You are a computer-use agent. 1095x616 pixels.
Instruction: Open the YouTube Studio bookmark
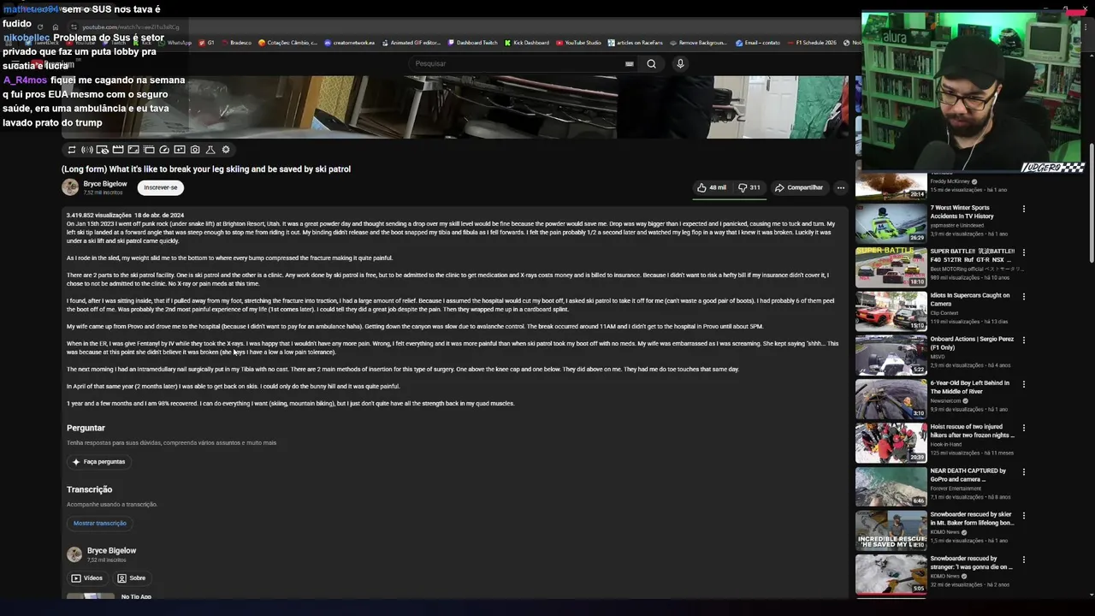click(x=578, y=43)
